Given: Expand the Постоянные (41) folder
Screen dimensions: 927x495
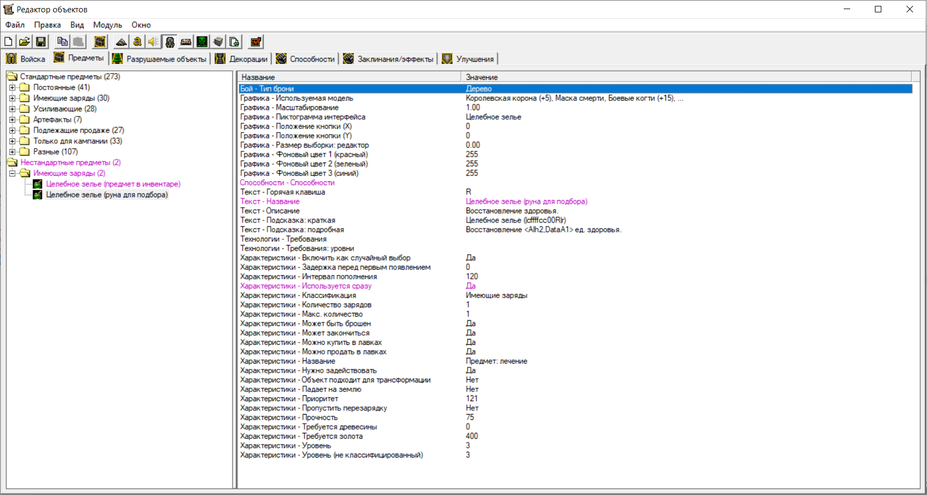Looking at the screenshot, I should point(12,87).
